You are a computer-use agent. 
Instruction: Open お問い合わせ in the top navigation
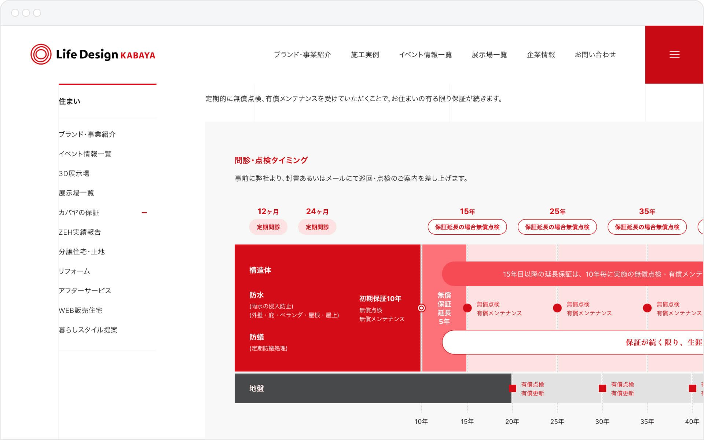click(595, 55)
